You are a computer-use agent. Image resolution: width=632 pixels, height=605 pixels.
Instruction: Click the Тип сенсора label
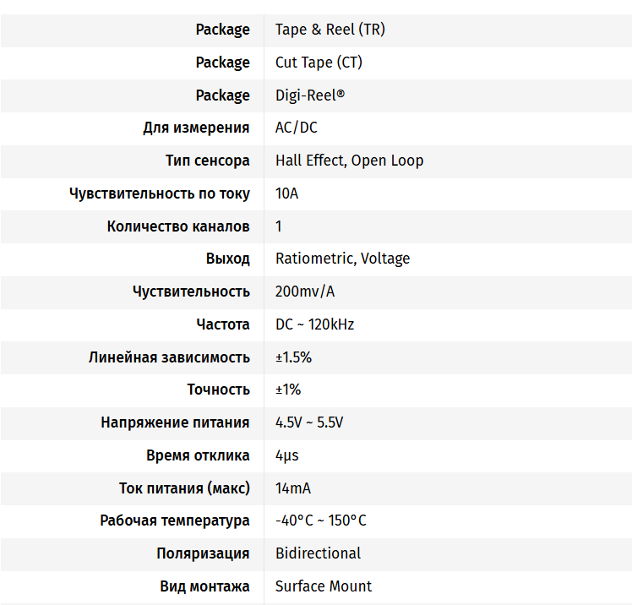tap(208, 161)
